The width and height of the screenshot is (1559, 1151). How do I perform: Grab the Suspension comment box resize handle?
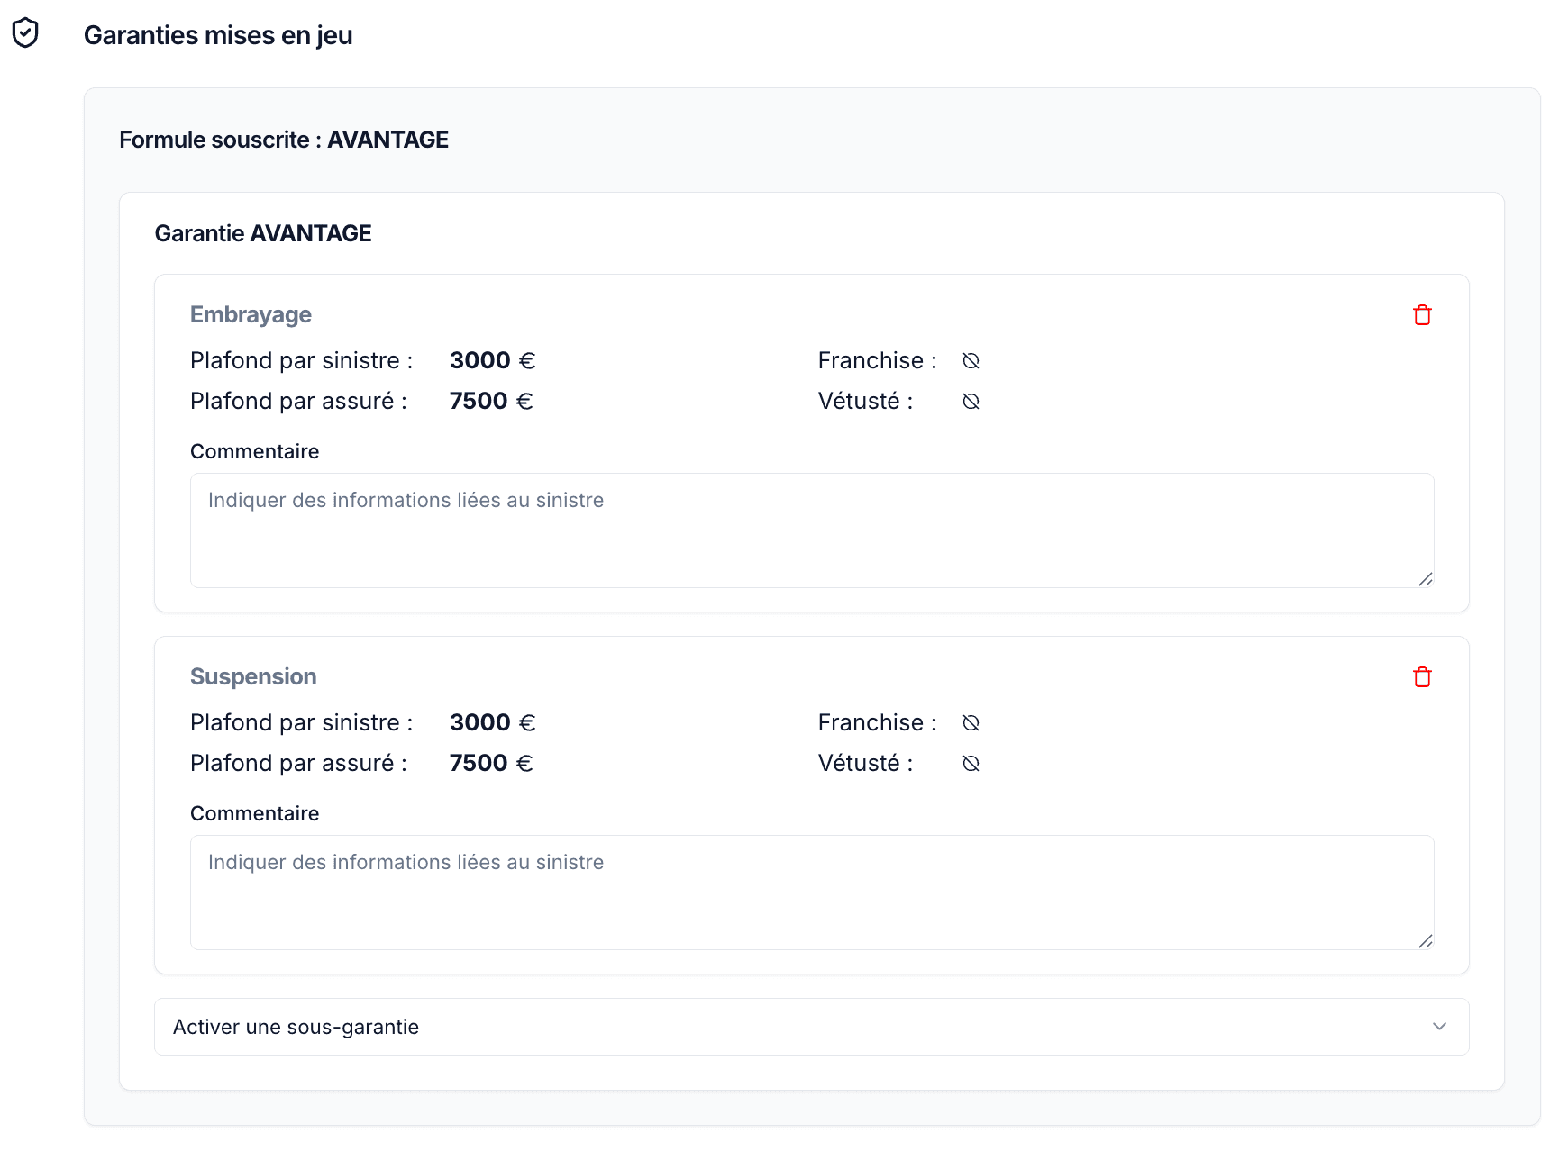pos(1426,941)
